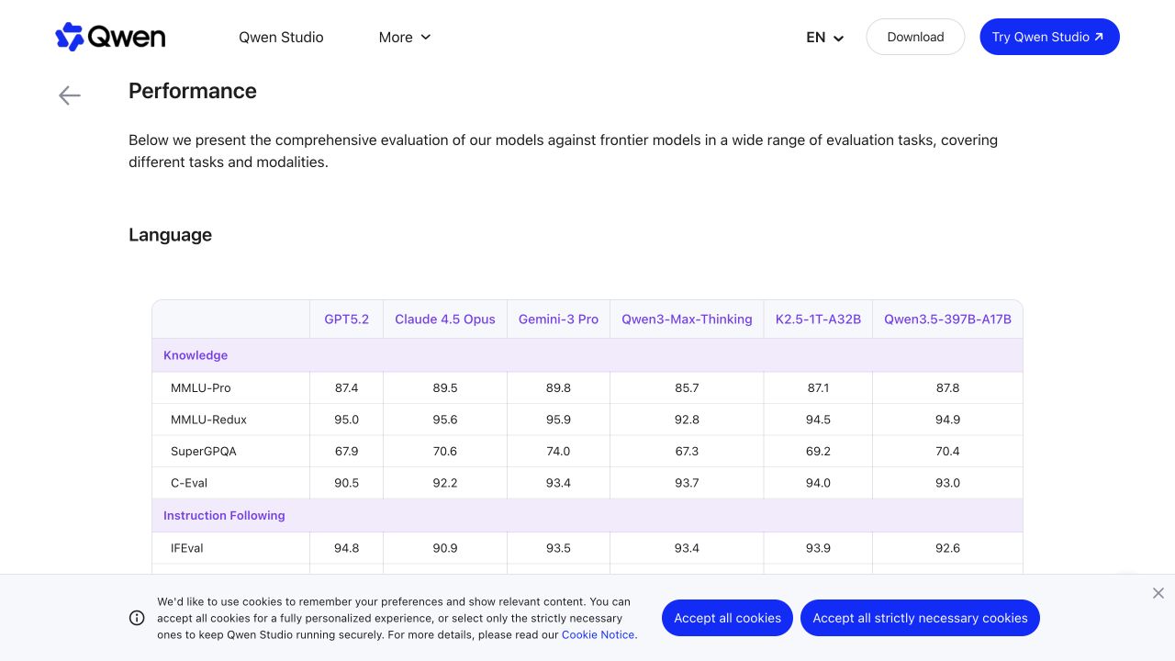Pick the 67.3 SuperGPQA score
Screen dimensions: 1175x661
click(687, 452)
